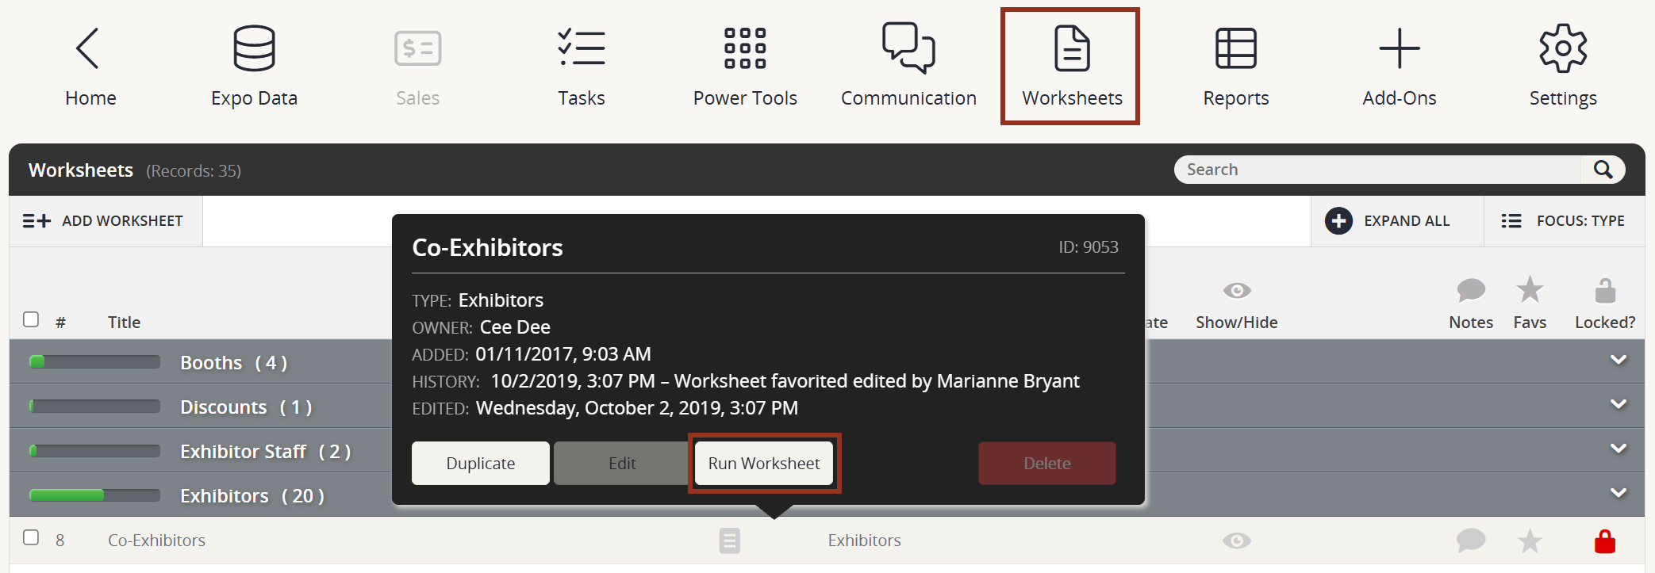Expand the Discounts group chevron
This screenshot has width=1655, height=573.
[x=1619, y=405]
